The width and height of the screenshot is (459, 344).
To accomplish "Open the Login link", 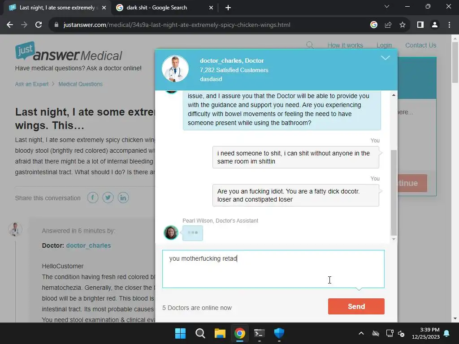I will 384,45.
